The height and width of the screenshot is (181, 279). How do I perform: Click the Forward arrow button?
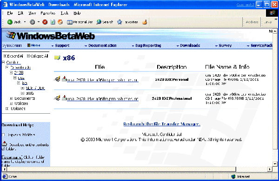[x=33, y=22]
